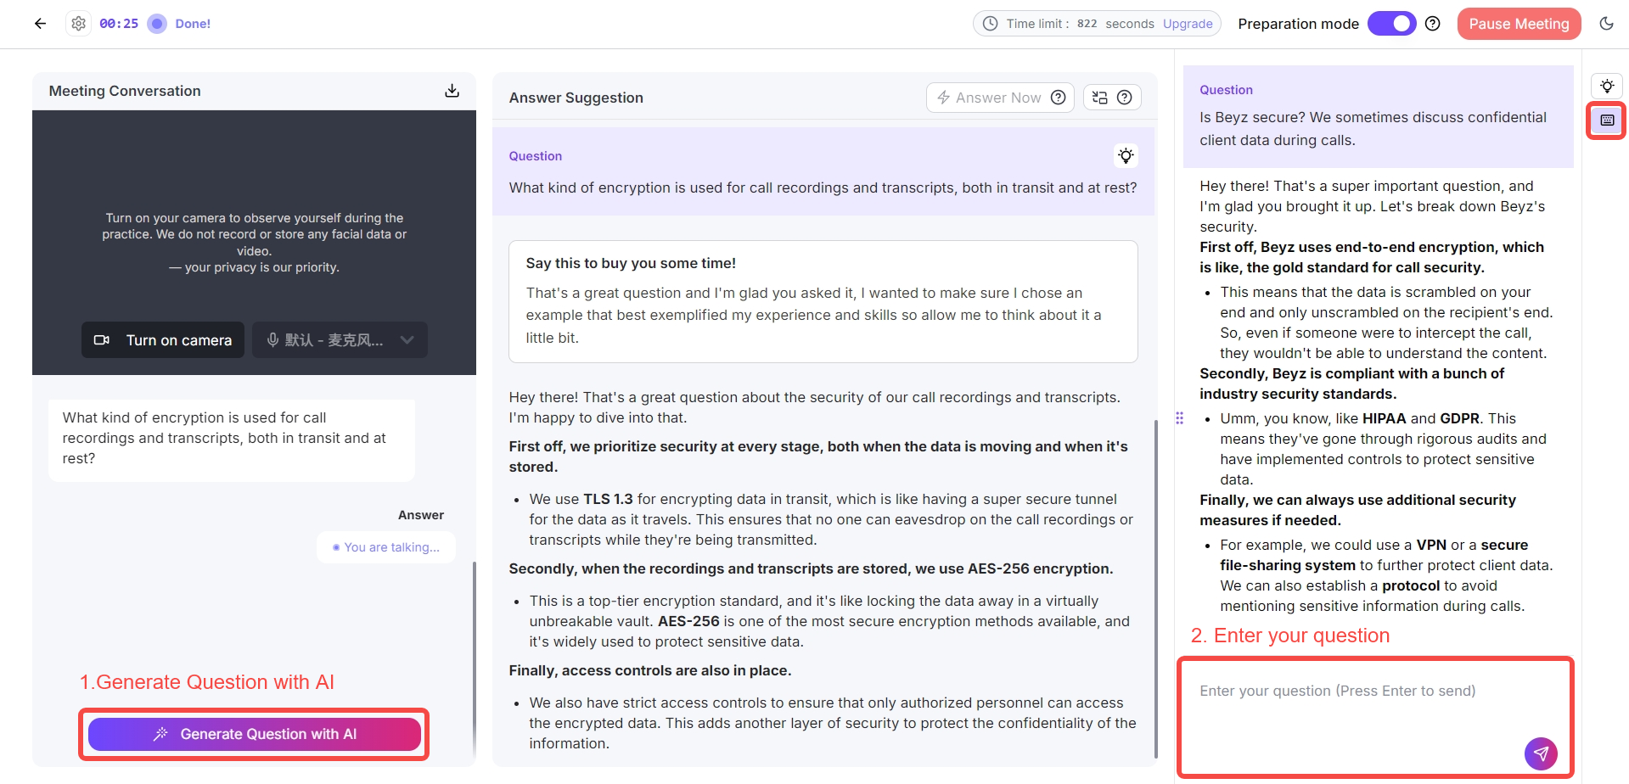The width and height of the screenshot is (1629, 784).
Task: Open help icon in Answer Suggestion header
Action: coord(1125,98)
